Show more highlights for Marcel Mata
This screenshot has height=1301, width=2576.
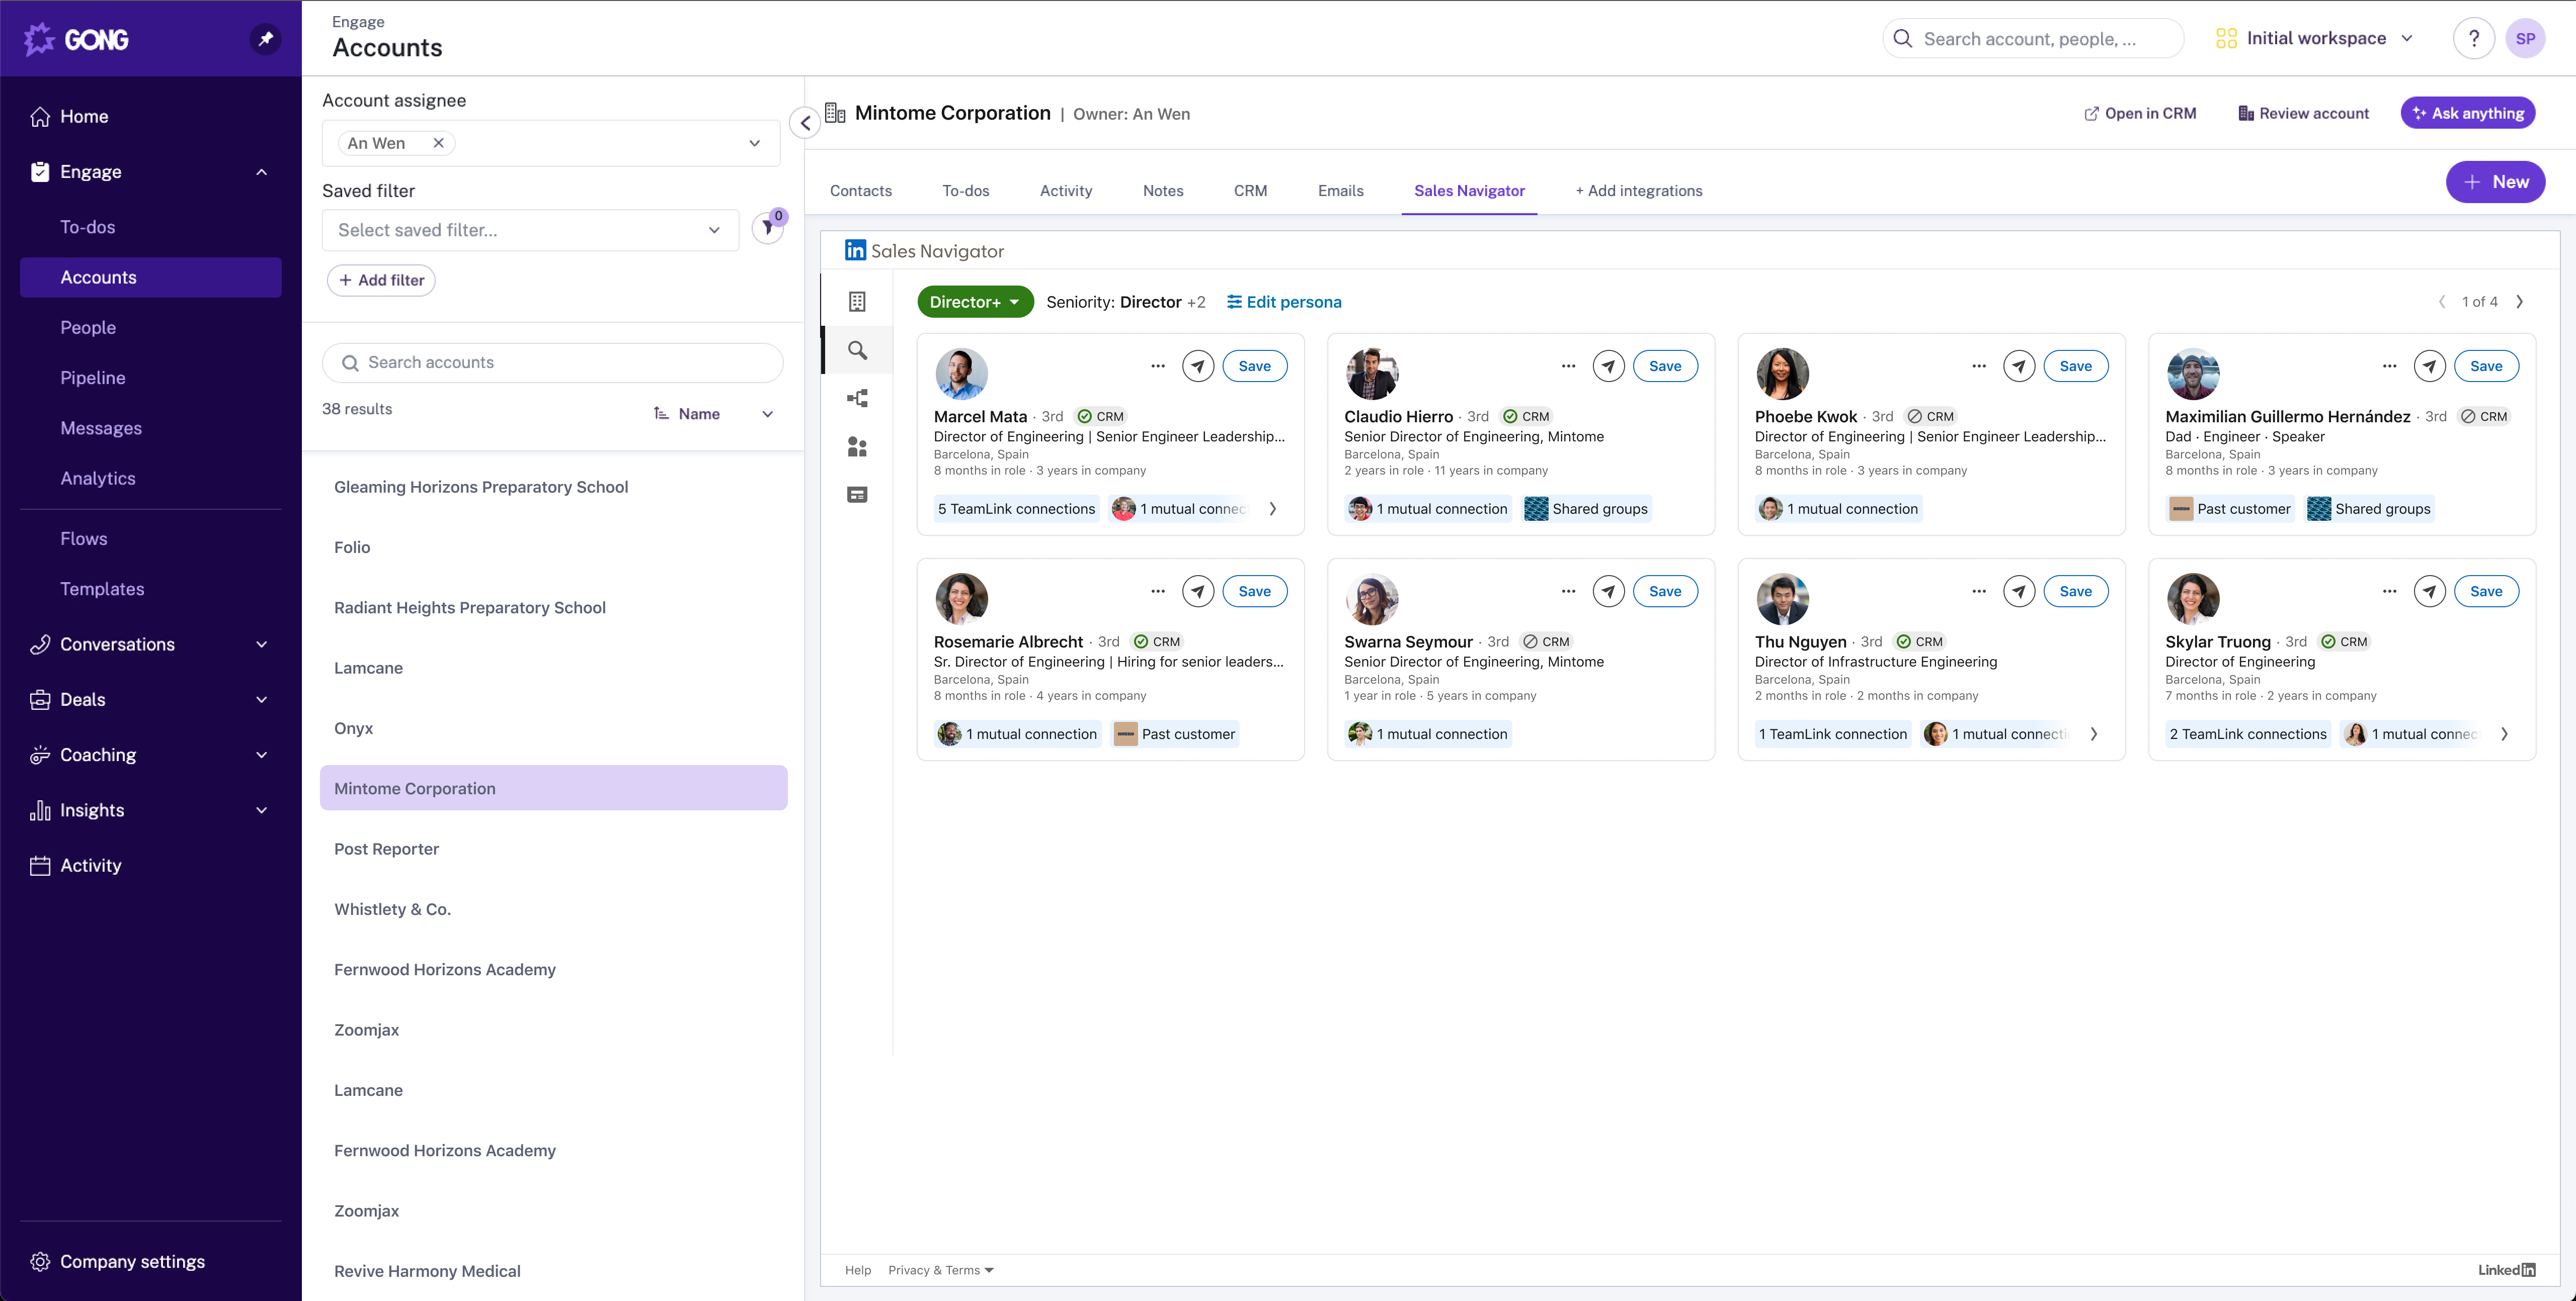coord(1272,509)
